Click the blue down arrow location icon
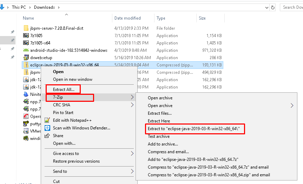This screenshot has width=303, height=184. click(2, 7)
